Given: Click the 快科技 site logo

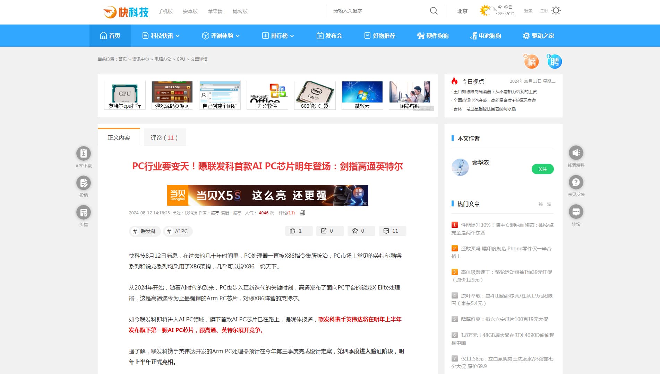Looking at the screenshot, I should pos(126,12).
